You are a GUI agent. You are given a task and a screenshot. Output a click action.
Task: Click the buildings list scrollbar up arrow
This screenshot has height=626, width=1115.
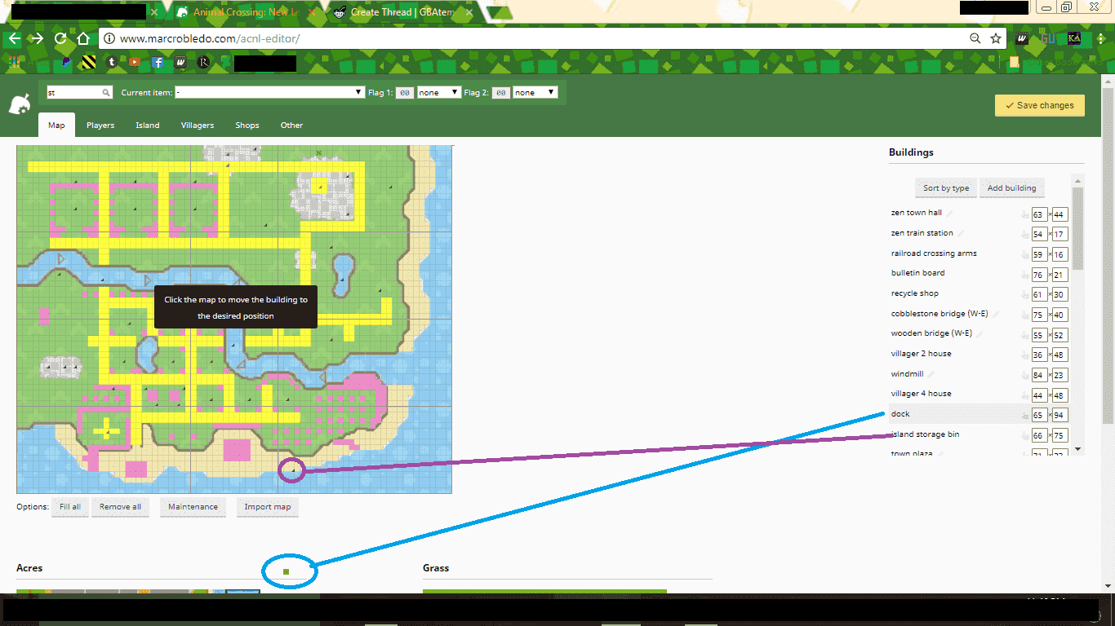coord(1078,180)
